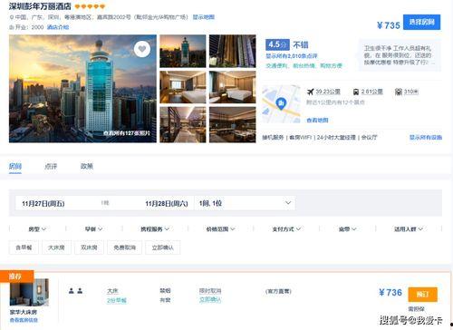The height and width of the screenshot is (330, 453).
Task: Open the 价格范围 filter dropdown
Action: click(220, 229)
